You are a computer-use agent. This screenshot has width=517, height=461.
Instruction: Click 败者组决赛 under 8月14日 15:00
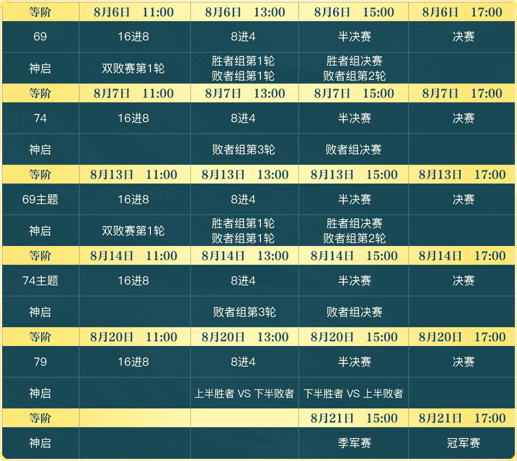point(354,312)
